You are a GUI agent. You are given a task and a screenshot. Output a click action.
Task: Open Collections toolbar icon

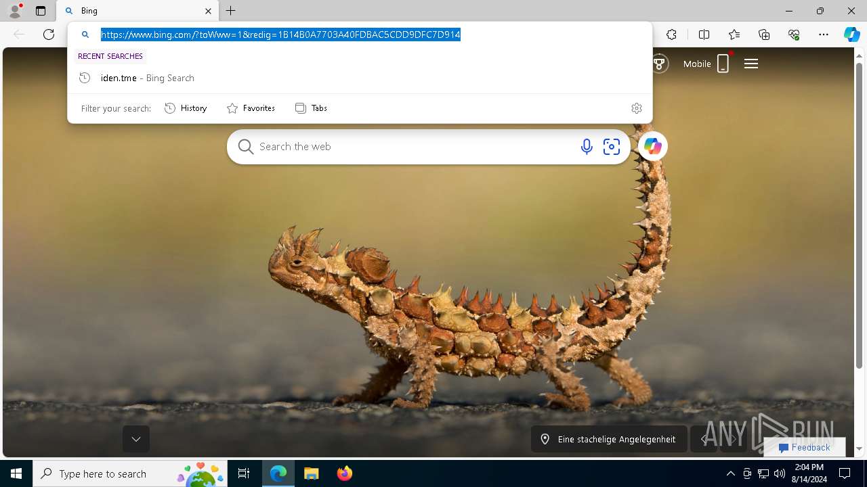[x=764, y=34]
